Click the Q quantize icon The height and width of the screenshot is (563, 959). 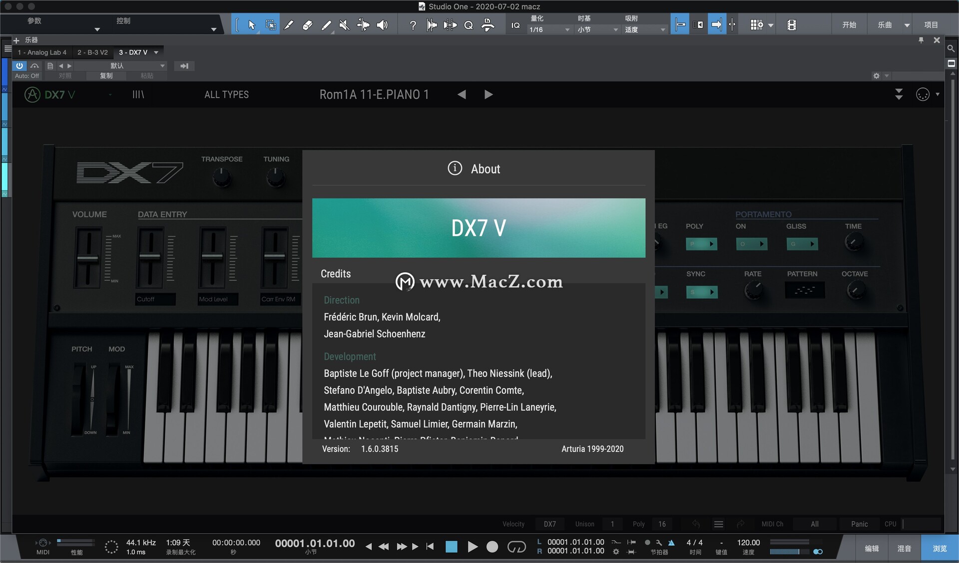coord(469,25)
